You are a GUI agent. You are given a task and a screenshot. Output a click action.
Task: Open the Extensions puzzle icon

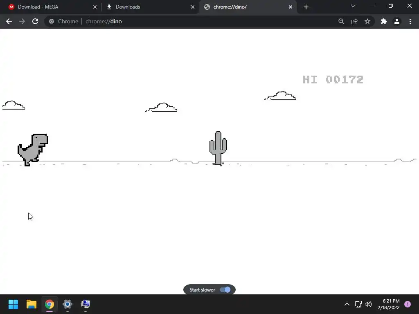(x=384, y=21)
